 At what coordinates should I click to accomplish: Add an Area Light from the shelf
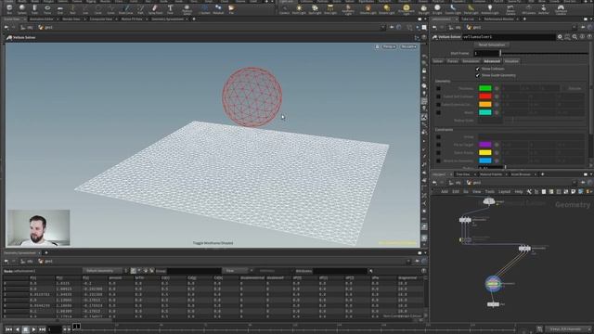point(330,9)
